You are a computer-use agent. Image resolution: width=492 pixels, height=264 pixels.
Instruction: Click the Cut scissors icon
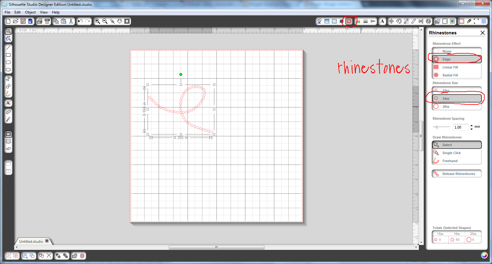(x=71, y=21)
